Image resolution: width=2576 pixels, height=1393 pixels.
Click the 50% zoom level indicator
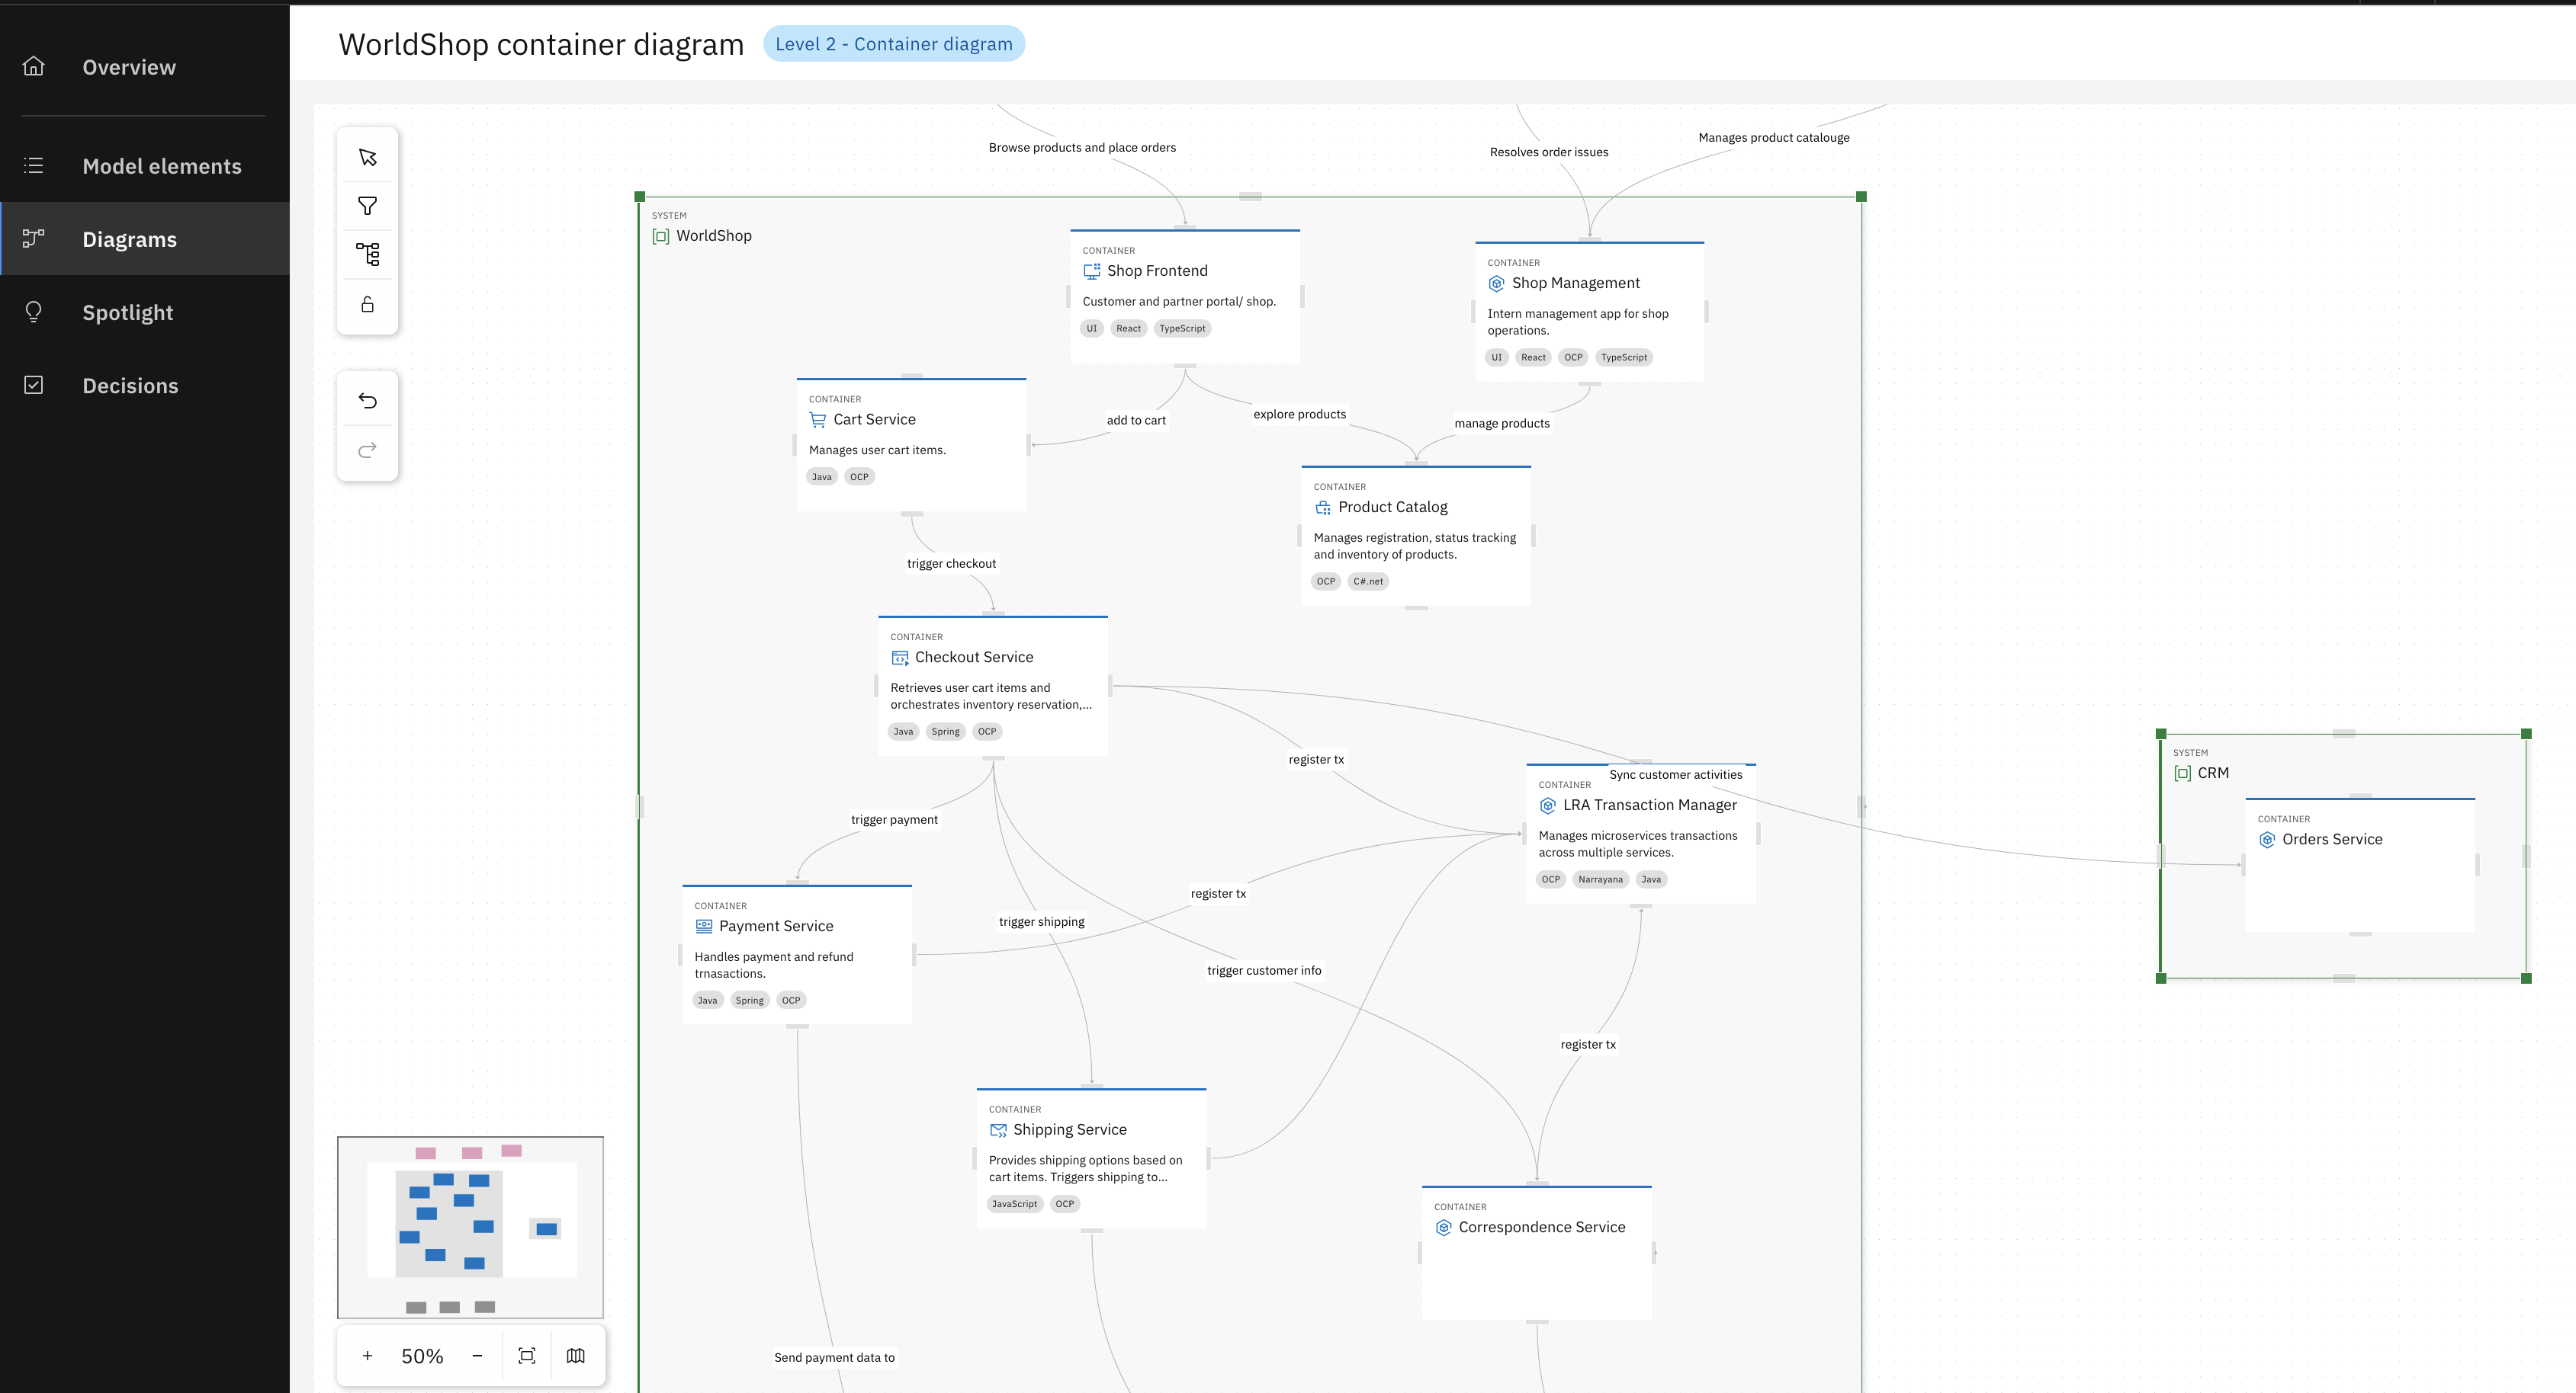(421, 1355)
